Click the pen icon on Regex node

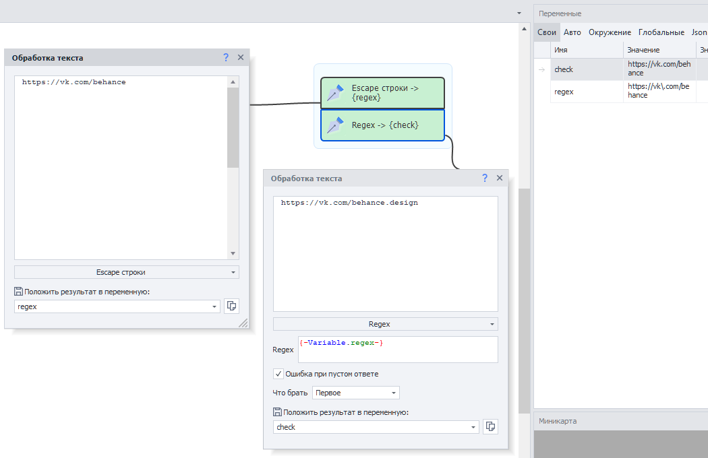(335, 125)
